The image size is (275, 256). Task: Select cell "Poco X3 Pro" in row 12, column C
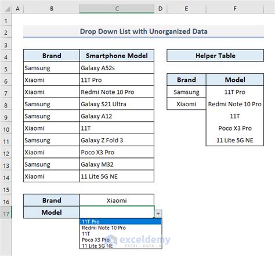[117, 152]
